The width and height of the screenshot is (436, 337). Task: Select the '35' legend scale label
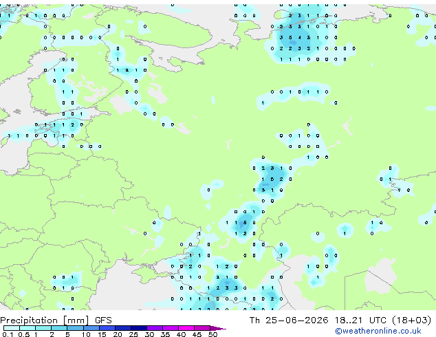point(165,334)
